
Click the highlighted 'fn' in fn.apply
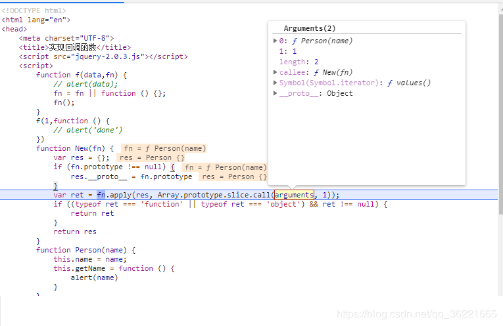101,195
